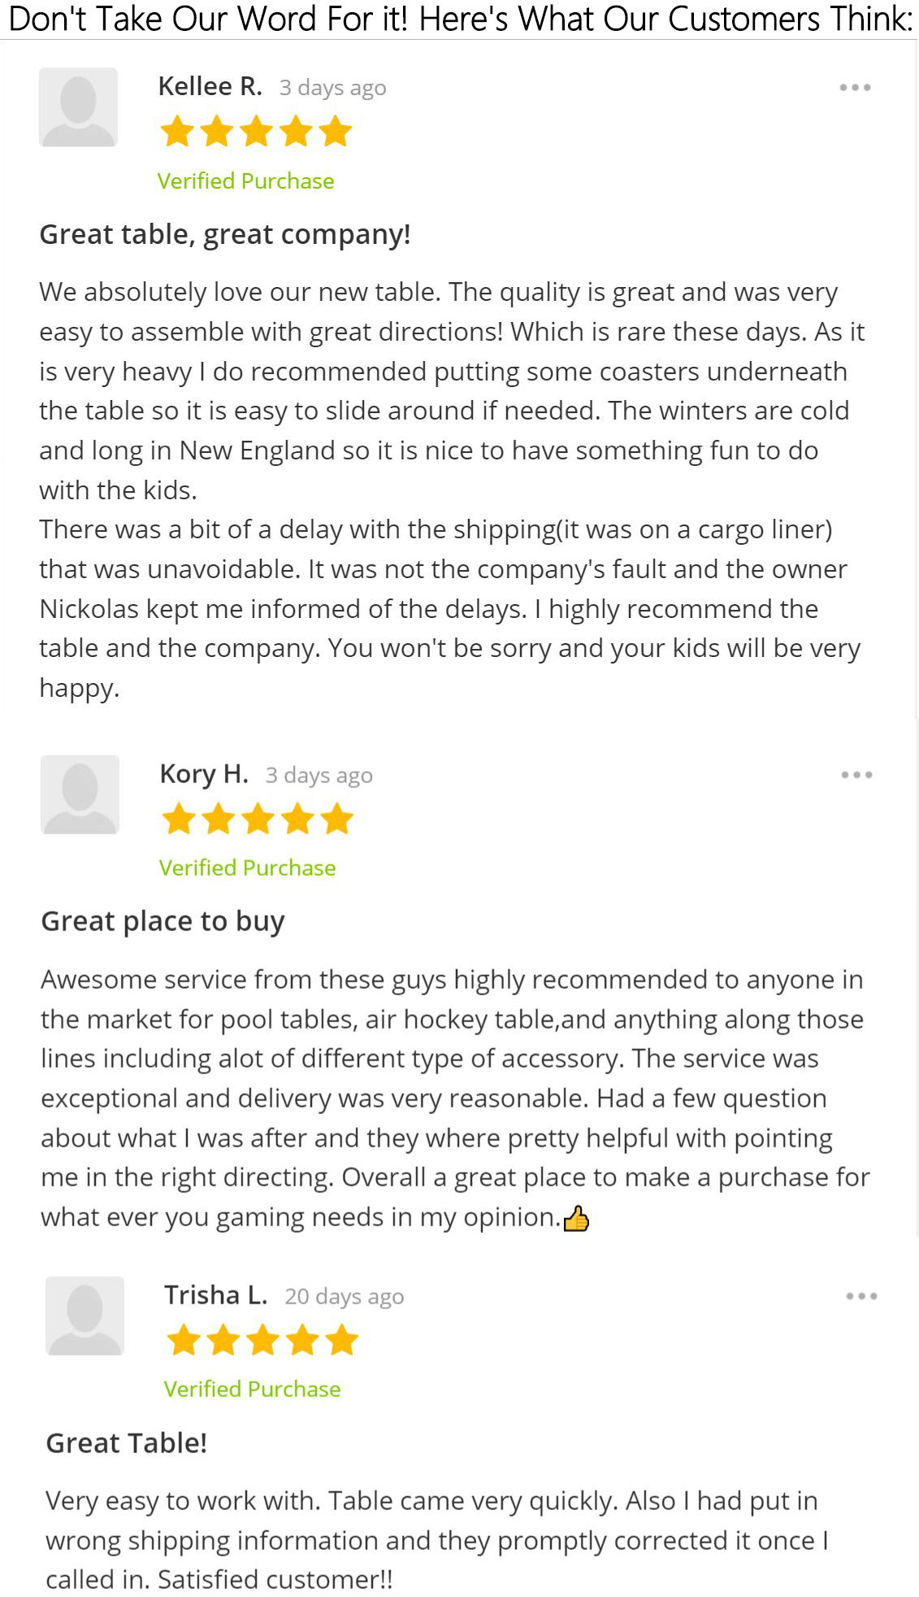Click Verified Purchase under Trisha L.'s rating

click(252, 1389)
